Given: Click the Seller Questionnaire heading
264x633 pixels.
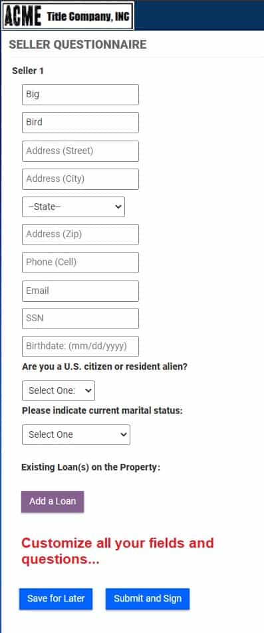Looking at the screenshot, I should point(78,45).
